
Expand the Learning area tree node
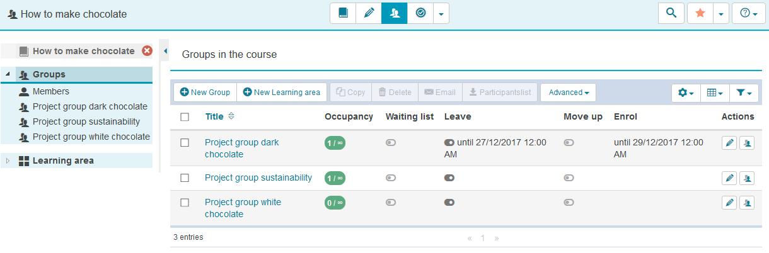(x=8, y=160)
